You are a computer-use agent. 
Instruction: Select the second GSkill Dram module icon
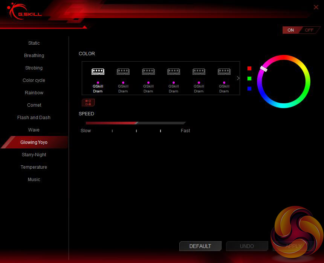(x=123, y=71)
